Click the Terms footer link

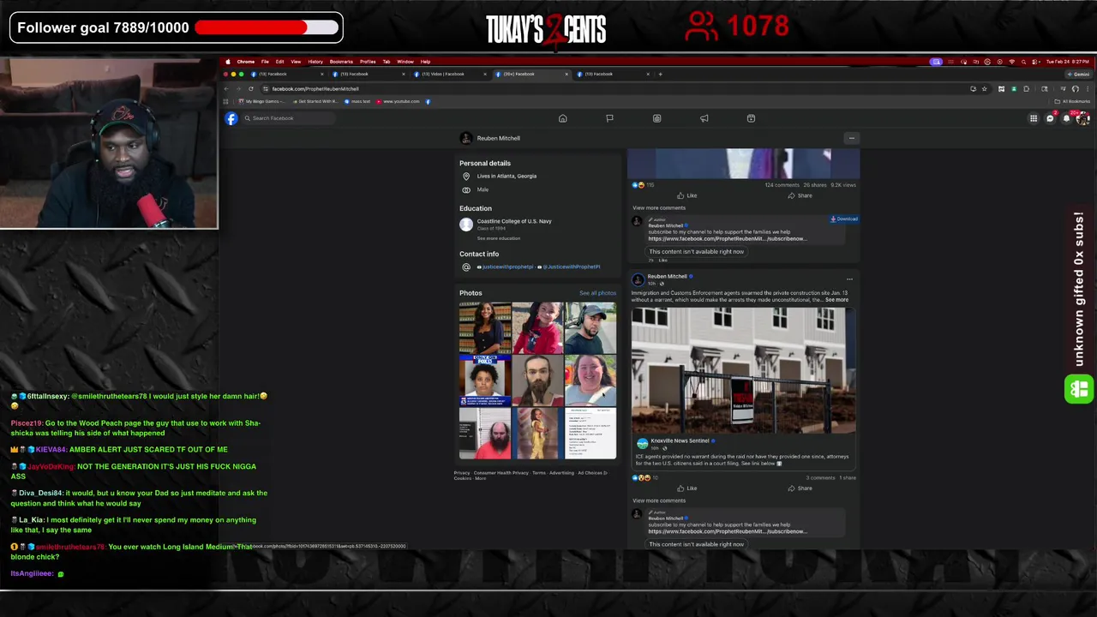point(538,473)
